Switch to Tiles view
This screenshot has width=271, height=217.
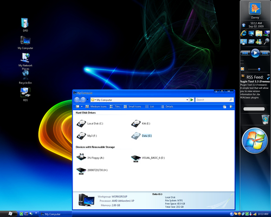[115, 107]
